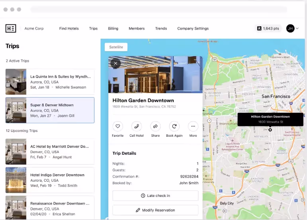Click the map pin marker for Hilton

270,130
